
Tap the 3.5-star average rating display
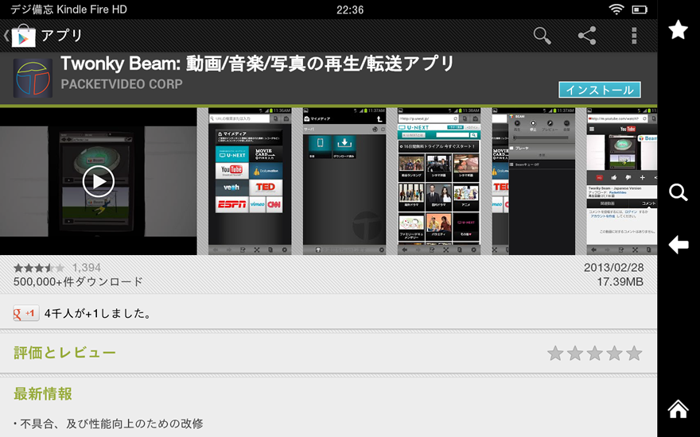(39, 268)
